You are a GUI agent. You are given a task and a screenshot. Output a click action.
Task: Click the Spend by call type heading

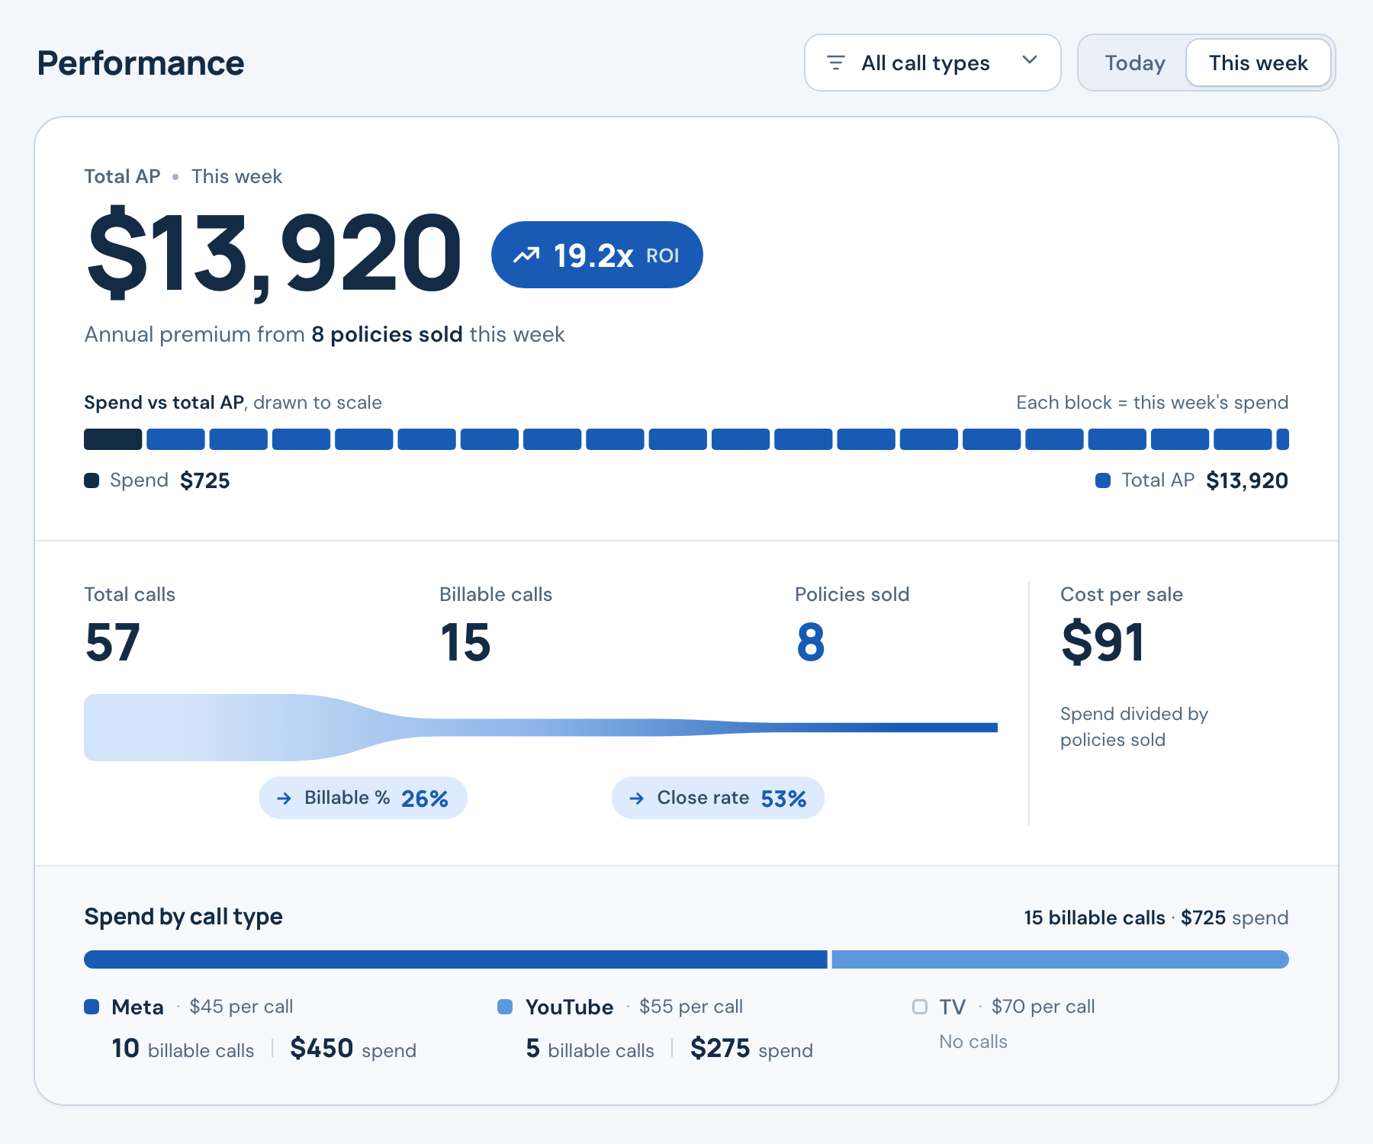183,917
